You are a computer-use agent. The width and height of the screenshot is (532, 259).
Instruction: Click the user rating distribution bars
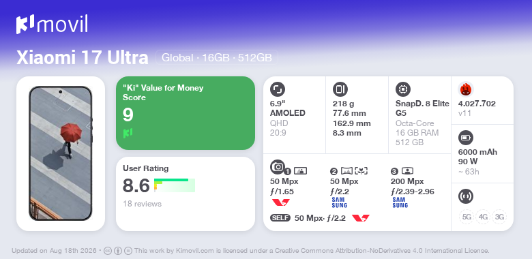point(175,185)
